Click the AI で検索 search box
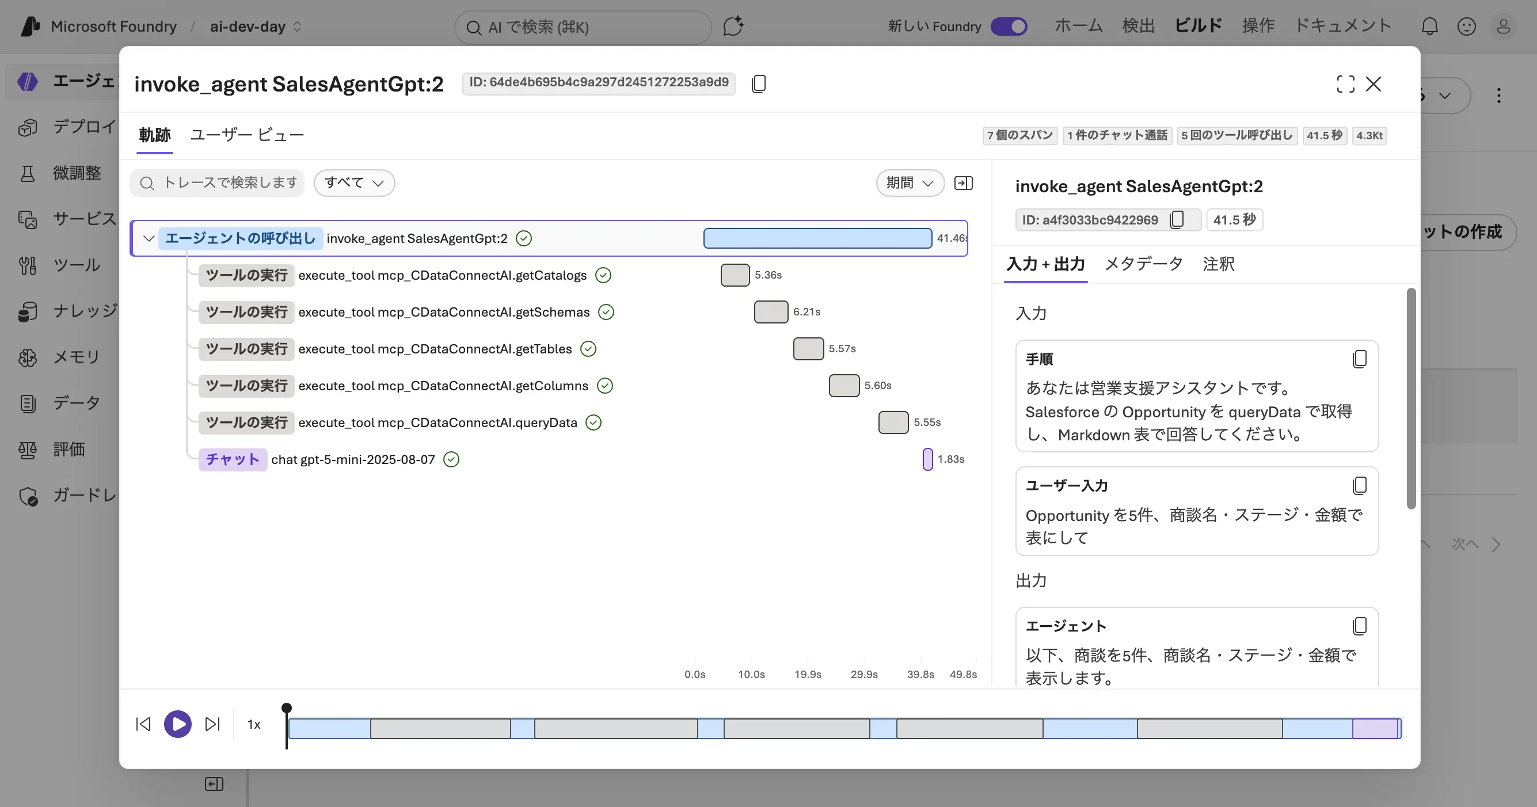 point(583,28)
